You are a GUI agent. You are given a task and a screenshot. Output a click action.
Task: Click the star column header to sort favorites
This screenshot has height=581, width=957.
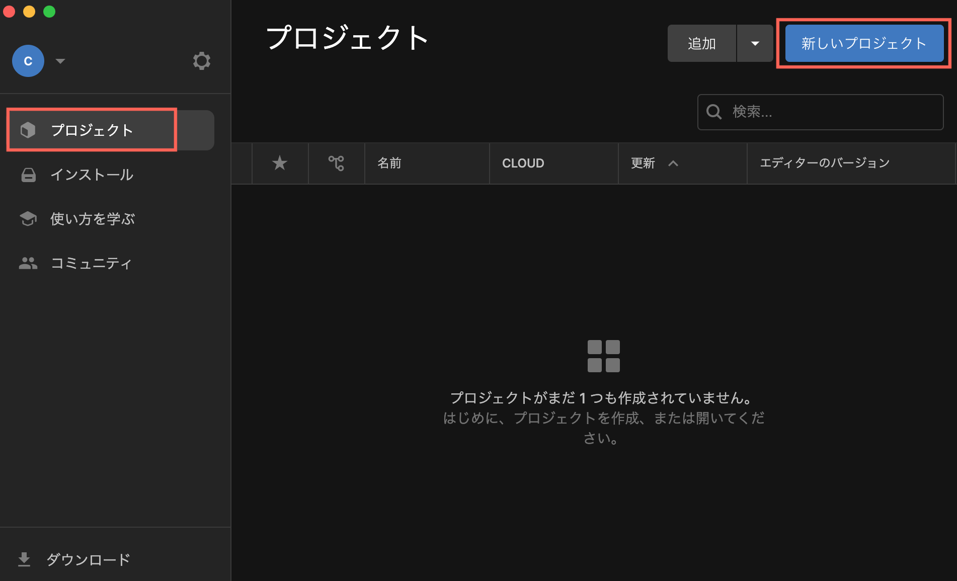(x=280, y=163)
